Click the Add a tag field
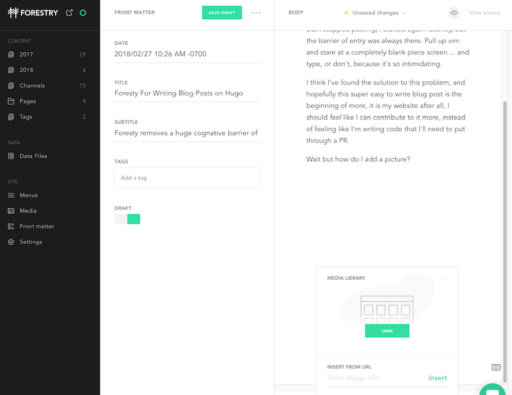Viewport: 512px width, 395px height. [x=187, y=178]
